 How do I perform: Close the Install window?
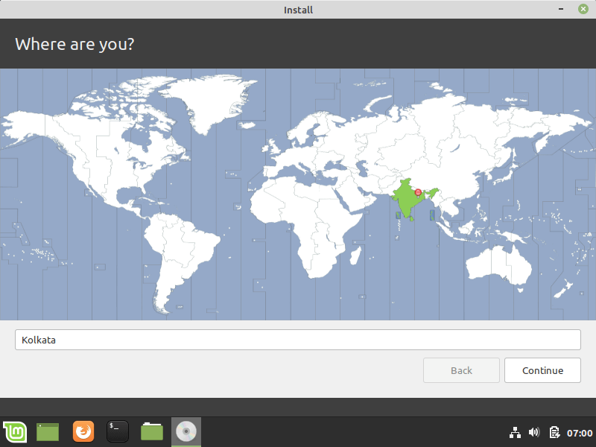[x=583, y=9]
